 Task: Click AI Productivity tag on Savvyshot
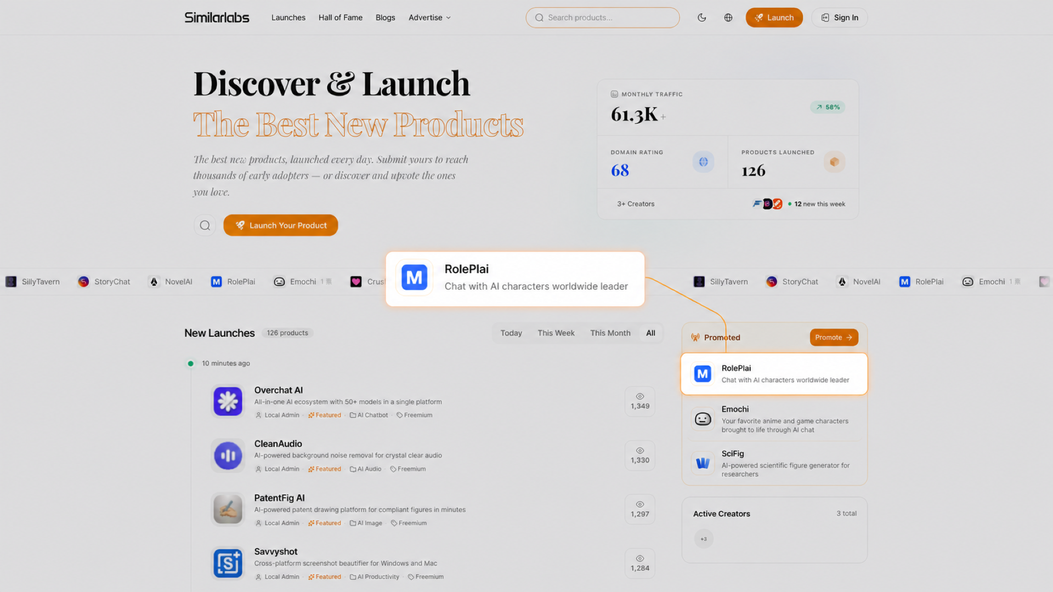[x=375, y=577]
